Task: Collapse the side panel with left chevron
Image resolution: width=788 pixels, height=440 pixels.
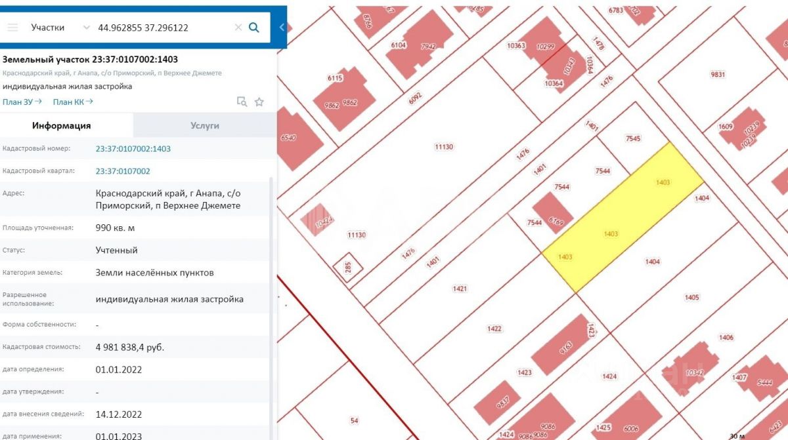Action: (282, 28)
